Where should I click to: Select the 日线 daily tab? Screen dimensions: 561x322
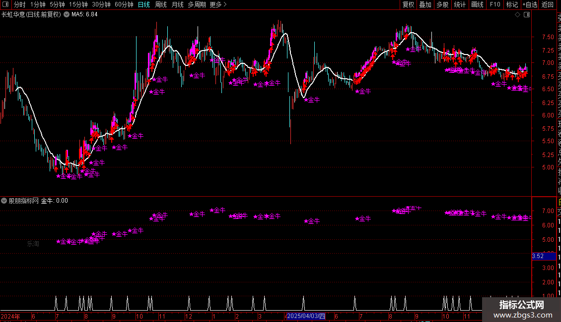144,4
